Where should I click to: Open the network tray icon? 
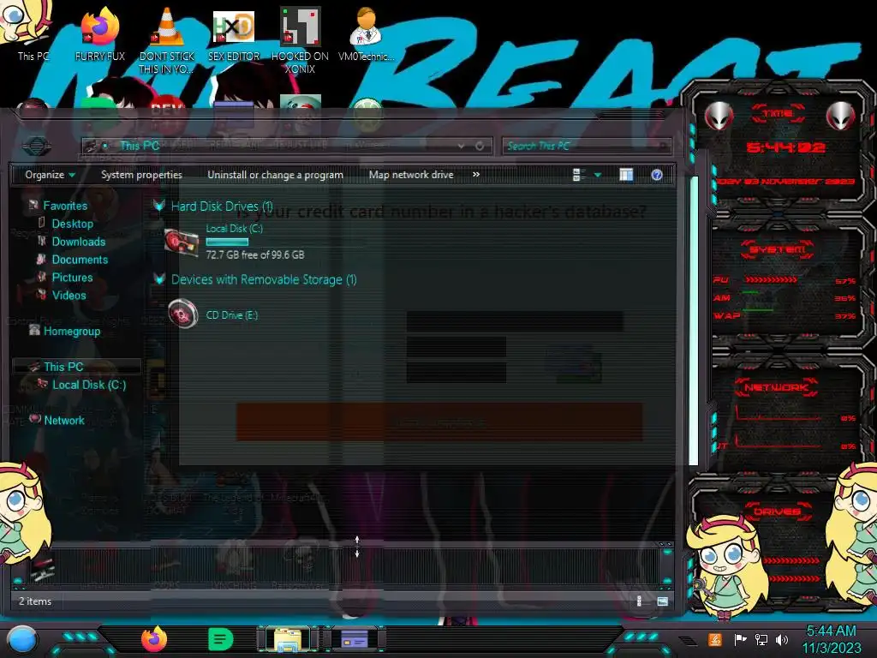(x=761, y=639)
